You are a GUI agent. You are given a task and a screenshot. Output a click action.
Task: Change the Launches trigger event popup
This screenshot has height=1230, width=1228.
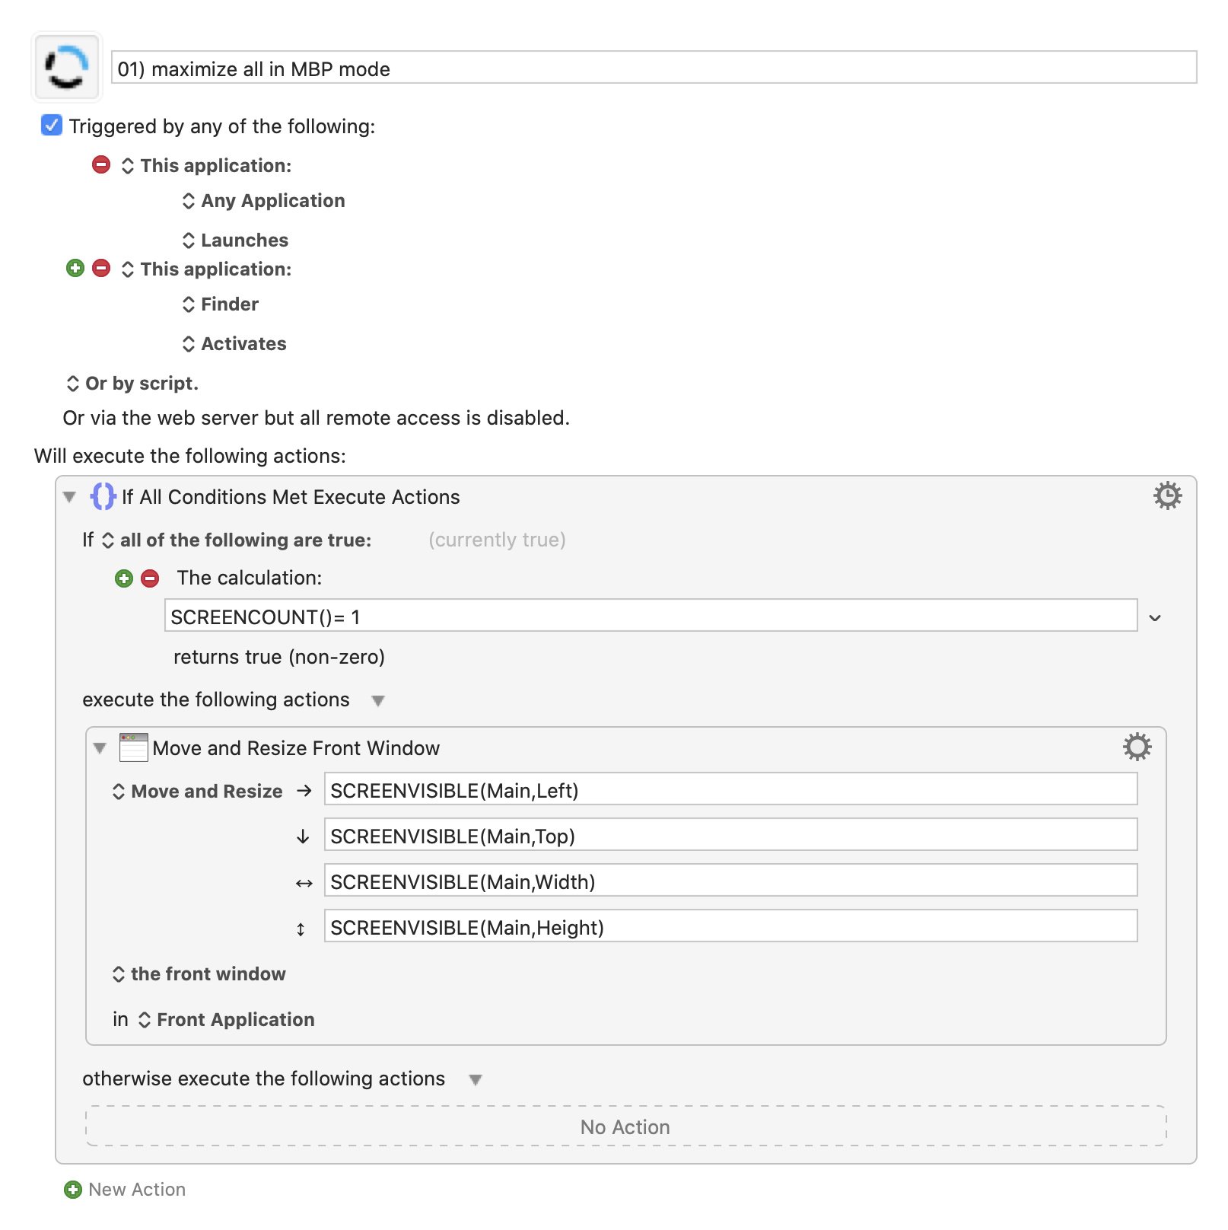coord(235,241)
